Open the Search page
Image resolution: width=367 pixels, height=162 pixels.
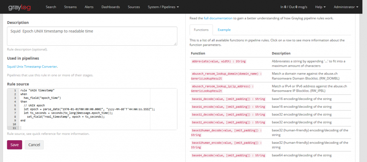(51, 7)
